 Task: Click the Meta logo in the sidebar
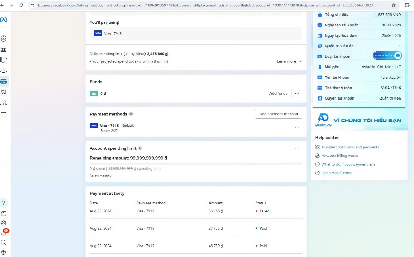4,20
